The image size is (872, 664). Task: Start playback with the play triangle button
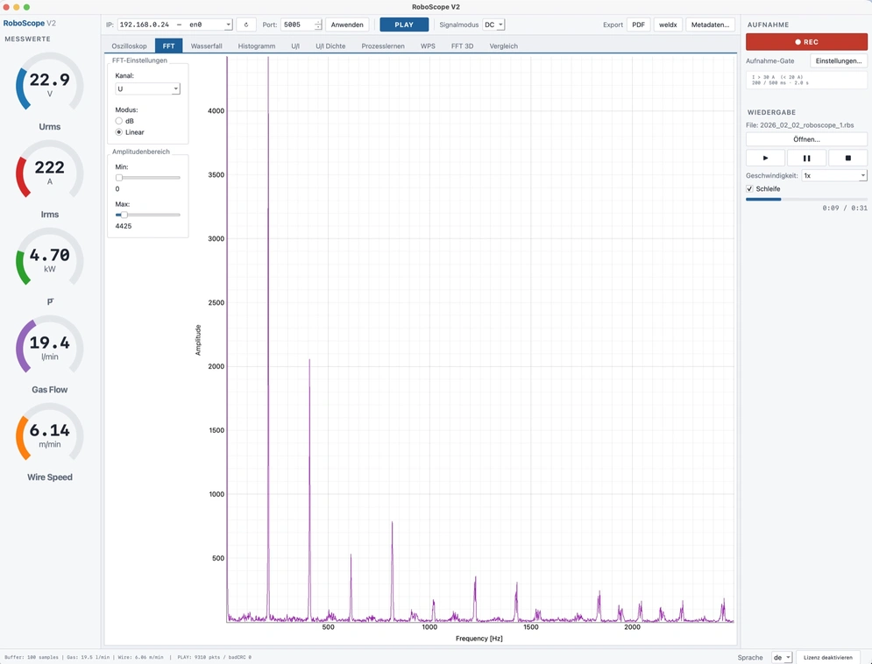(x=765, y=158)
